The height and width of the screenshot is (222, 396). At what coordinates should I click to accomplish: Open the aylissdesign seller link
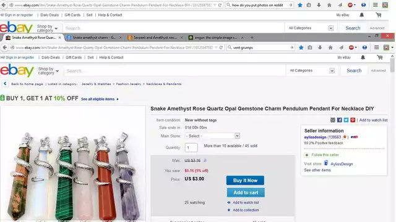tap(315, 137)
